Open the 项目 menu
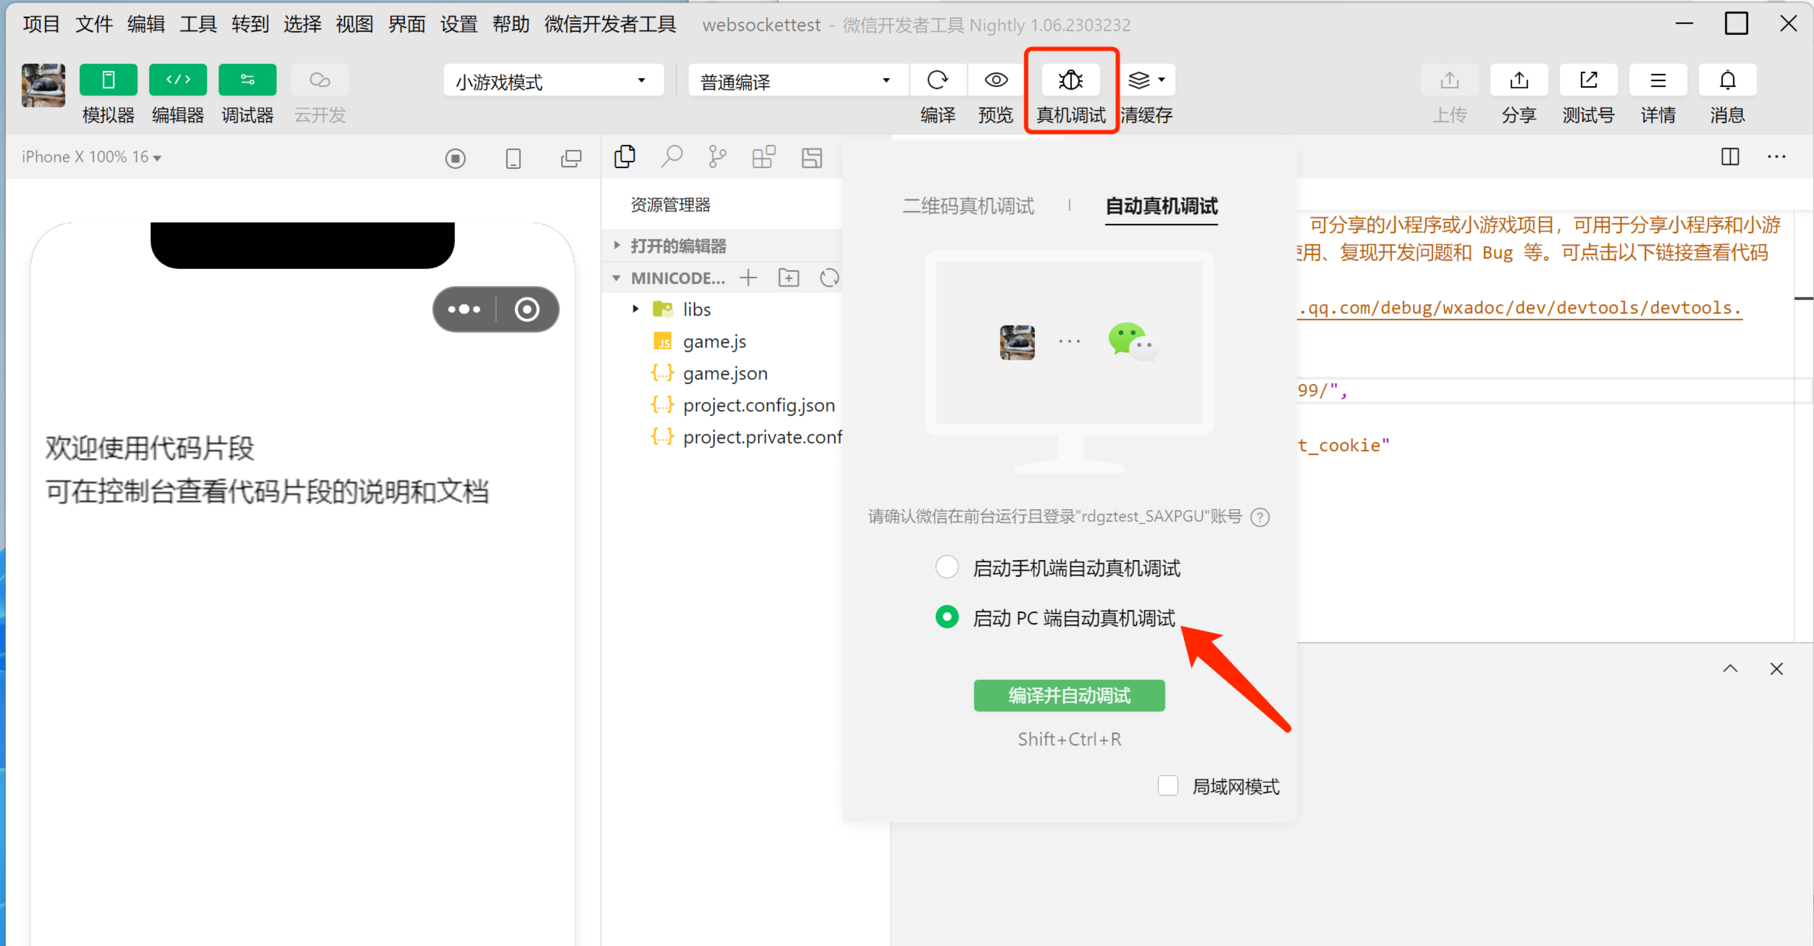 [x=42, y=25]
